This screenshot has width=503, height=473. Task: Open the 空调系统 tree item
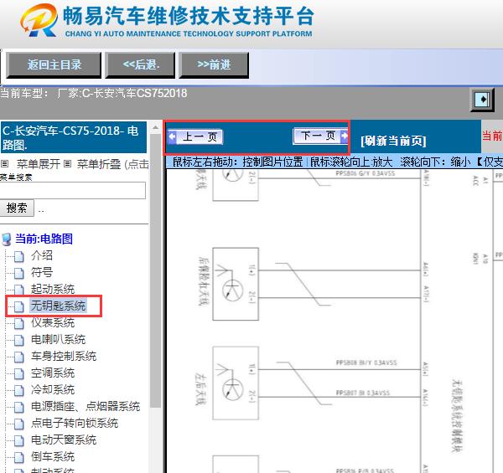pos(53,373)
